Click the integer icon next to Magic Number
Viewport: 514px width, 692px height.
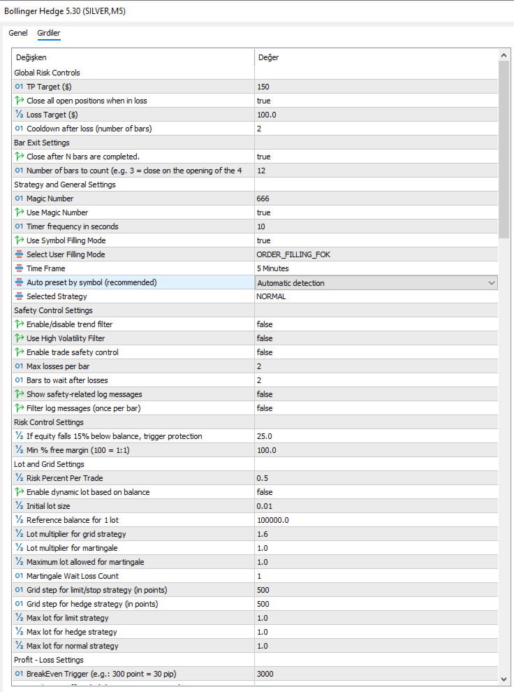[19, 199]
